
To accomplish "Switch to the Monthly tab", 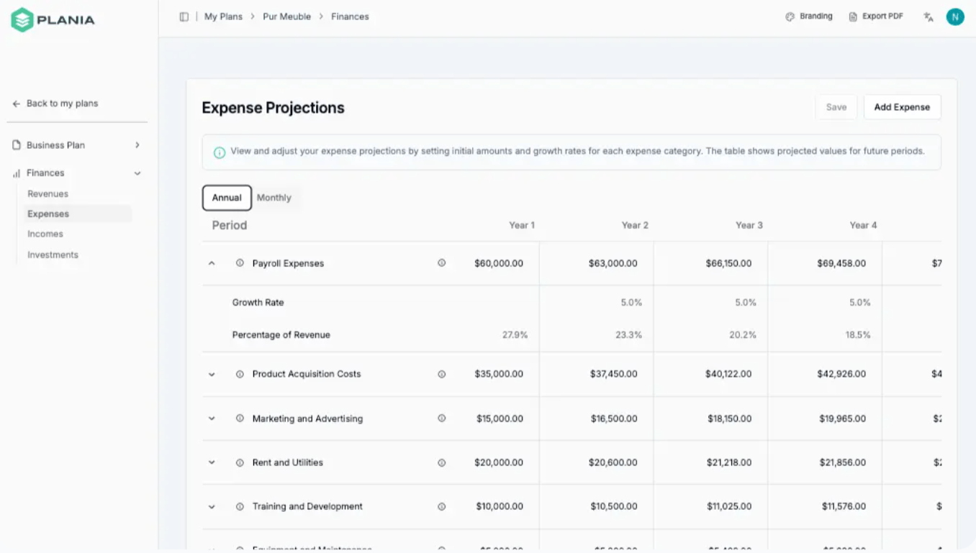I will tap(274, 198).
